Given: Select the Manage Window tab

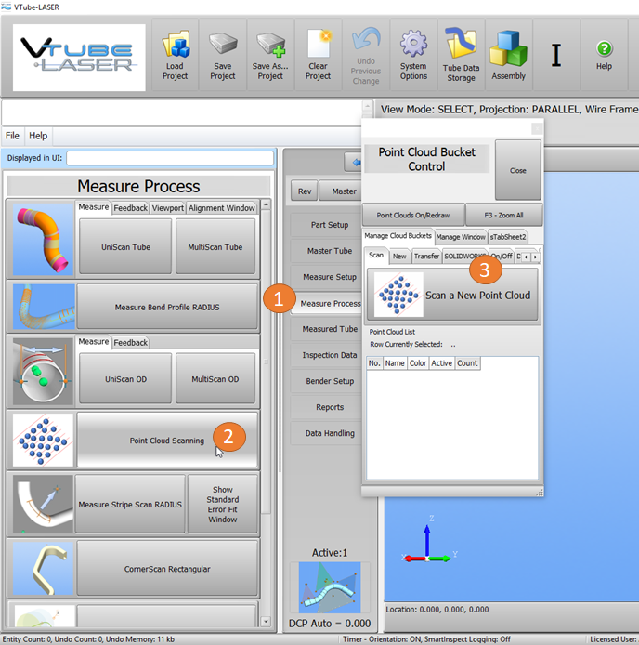Looking at the screenshot, I should click(x=461, y=237).
